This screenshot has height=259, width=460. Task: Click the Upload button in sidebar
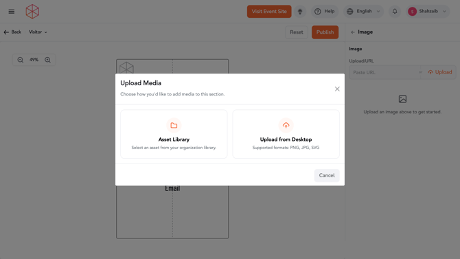[440, 72]
